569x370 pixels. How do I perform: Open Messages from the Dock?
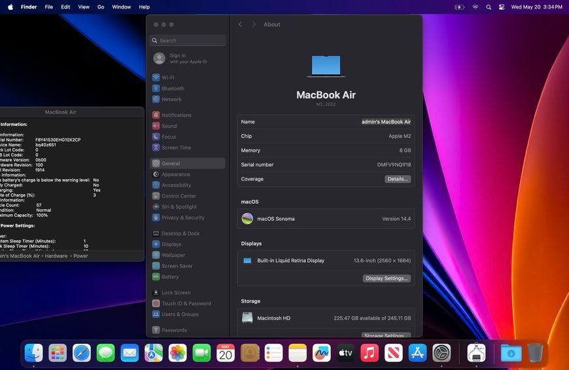click(x=105, y=353)
